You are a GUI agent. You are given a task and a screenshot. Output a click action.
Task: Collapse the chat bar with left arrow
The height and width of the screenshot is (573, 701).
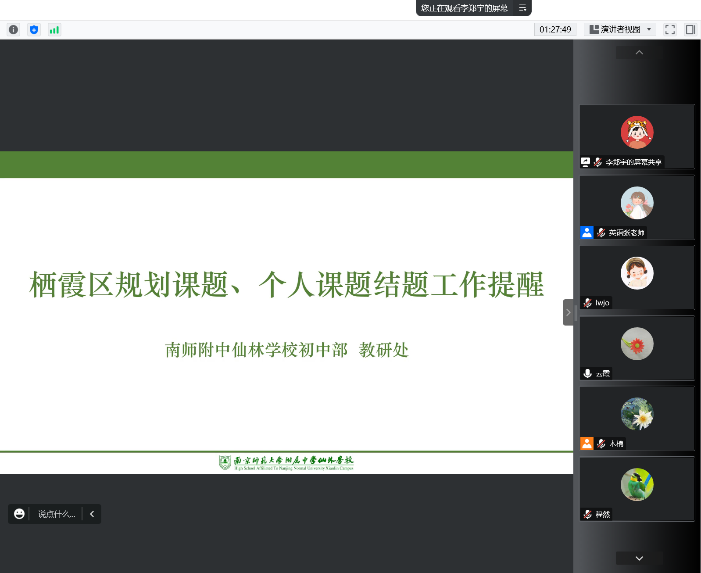click(x=92, y=514)
